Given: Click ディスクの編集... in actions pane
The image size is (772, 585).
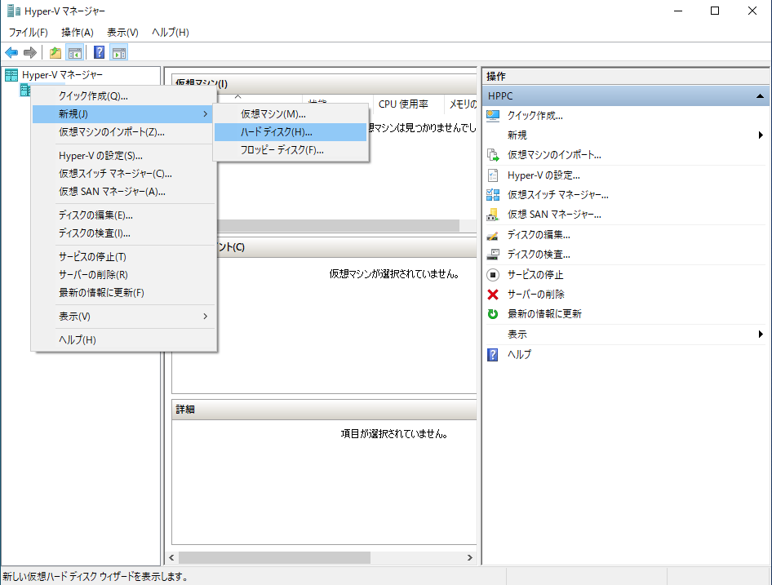Looking at the screenshot, I should 539,235.
